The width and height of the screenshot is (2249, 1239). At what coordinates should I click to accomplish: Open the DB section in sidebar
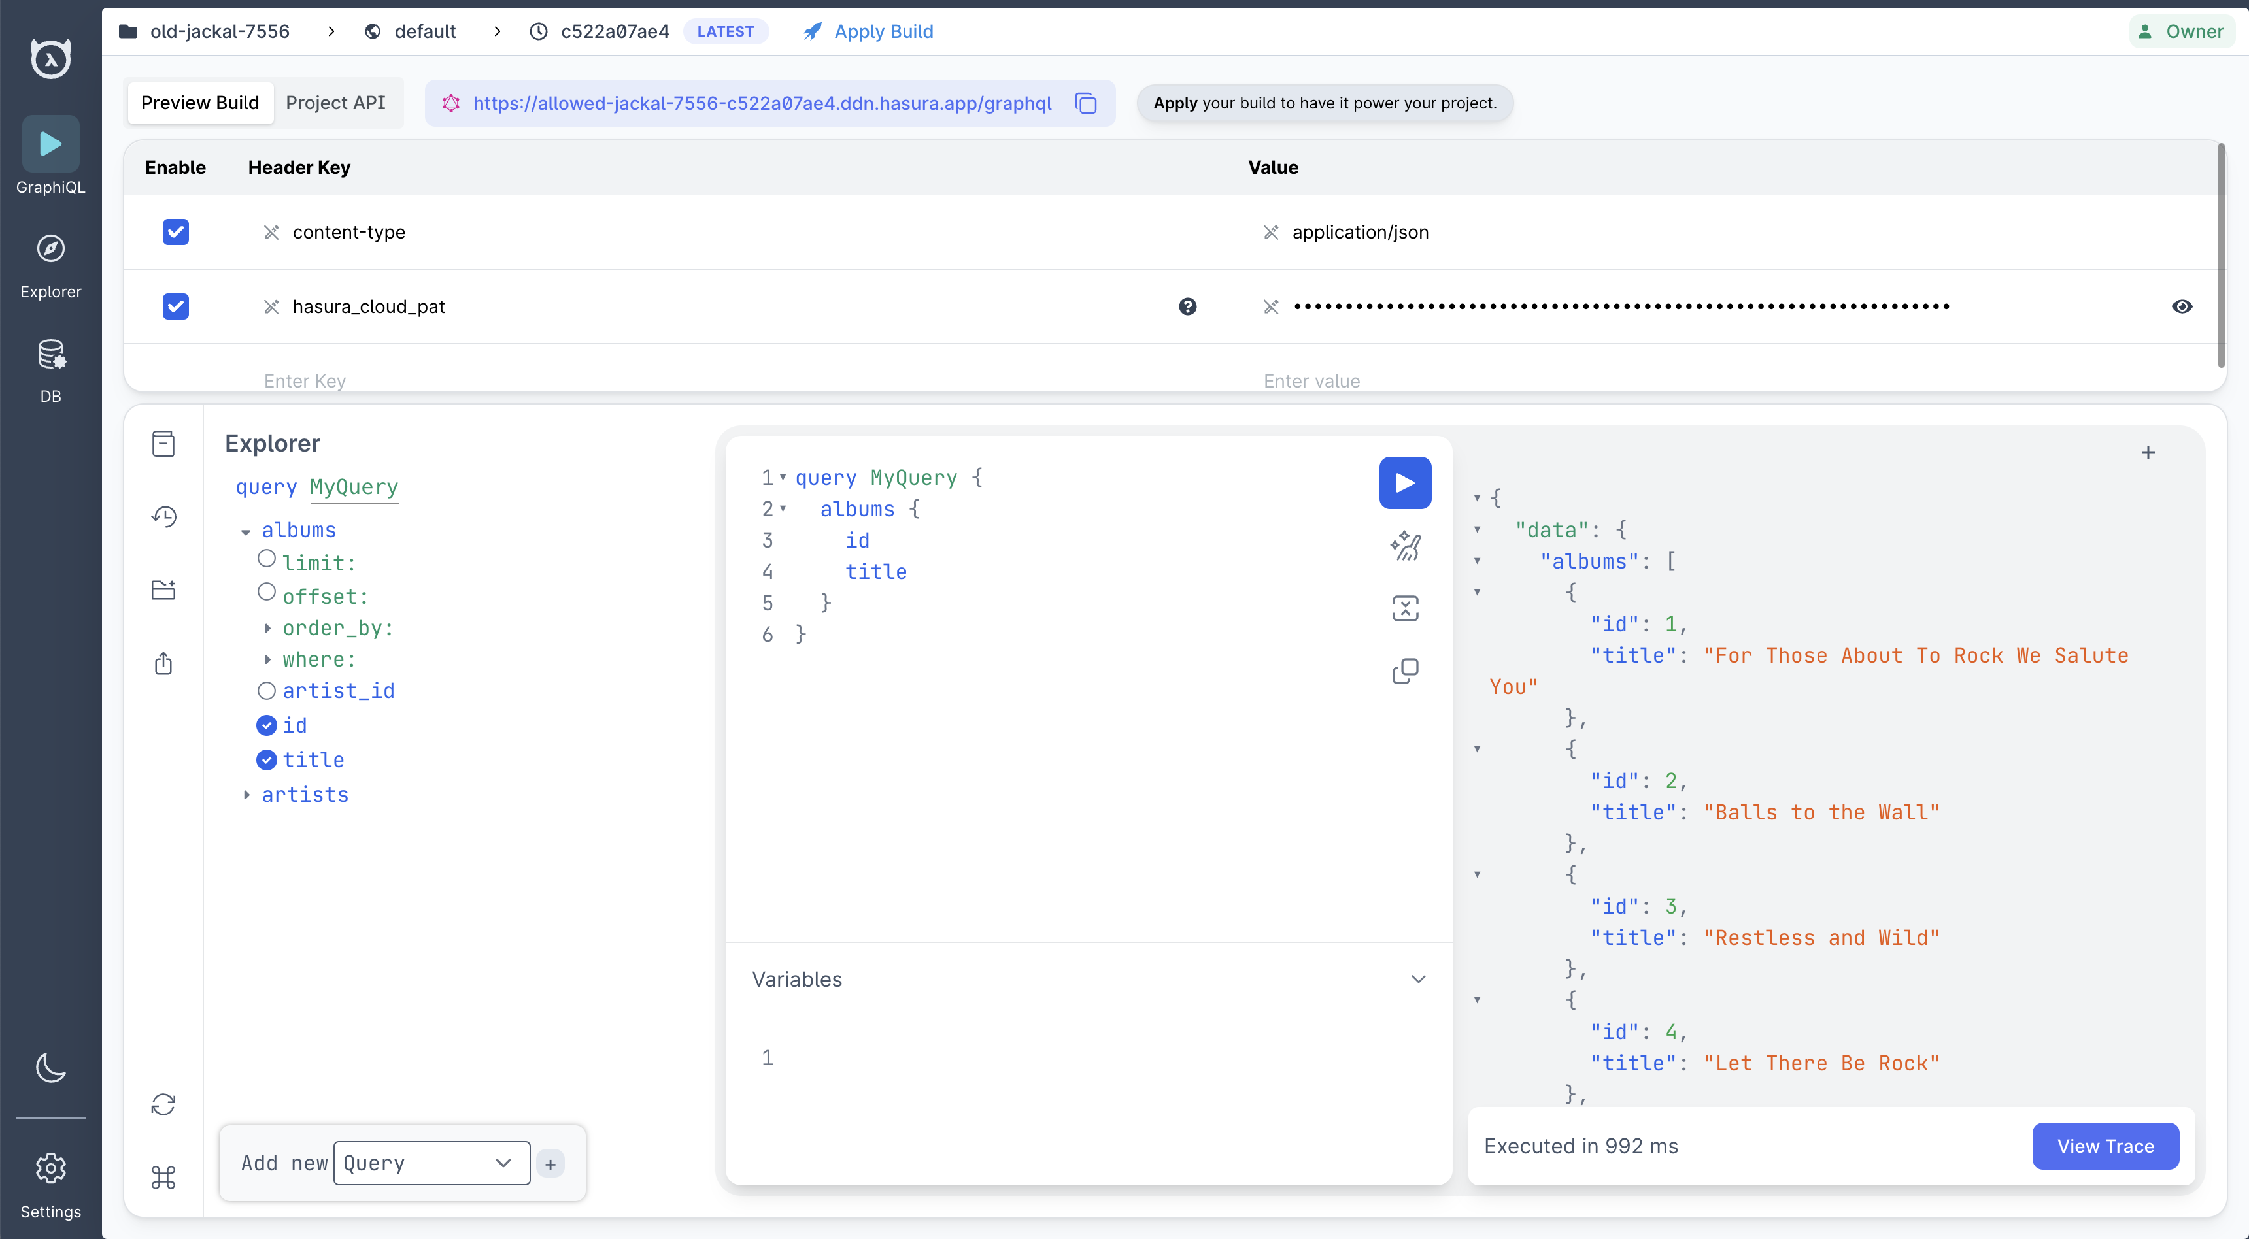point(50,370)
